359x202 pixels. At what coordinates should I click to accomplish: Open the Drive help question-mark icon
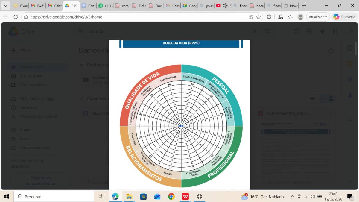point(296,31)
